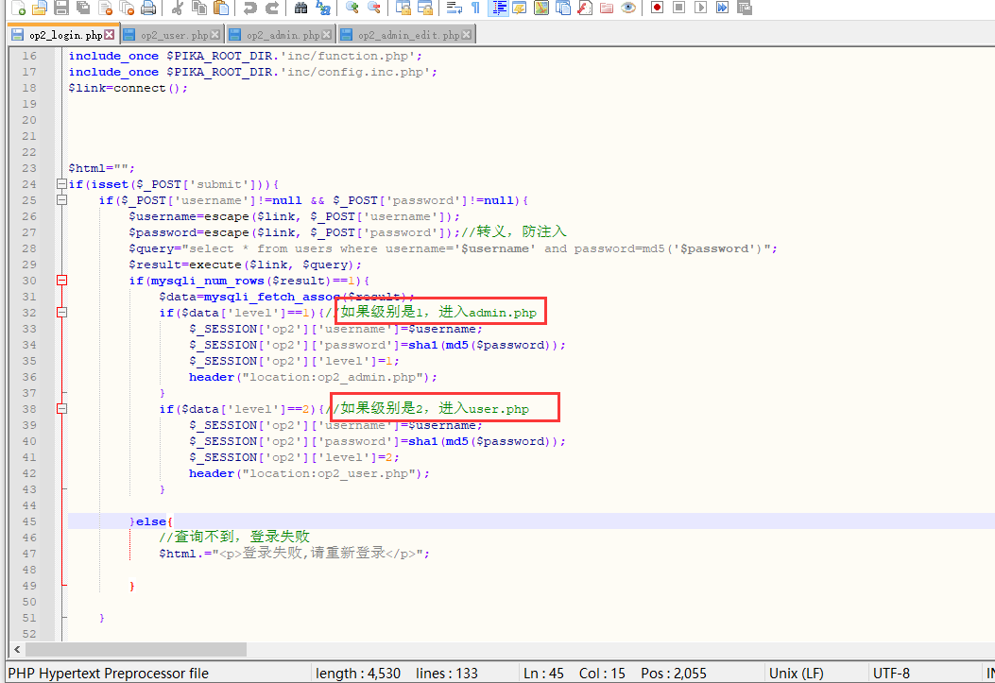Zoom in with the magnifier plus icon
995x683 pixels.
(352, 8)
